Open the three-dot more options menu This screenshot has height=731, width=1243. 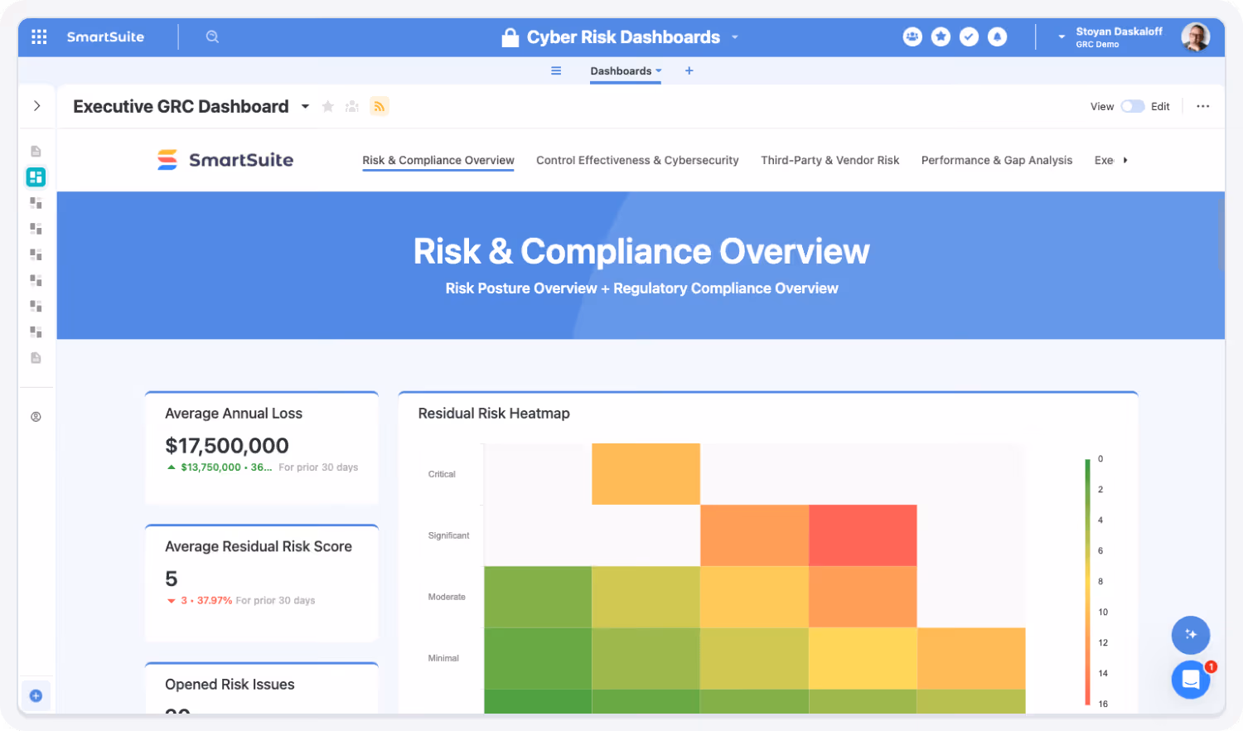click(x=1203, y=106)
